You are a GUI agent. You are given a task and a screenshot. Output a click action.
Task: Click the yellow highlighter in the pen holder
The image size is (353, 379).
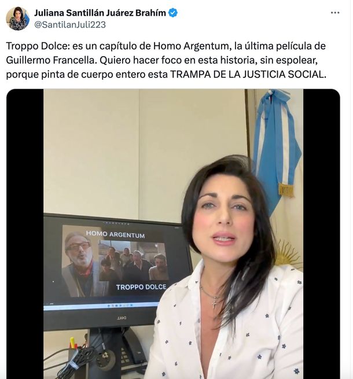point(72,343)
